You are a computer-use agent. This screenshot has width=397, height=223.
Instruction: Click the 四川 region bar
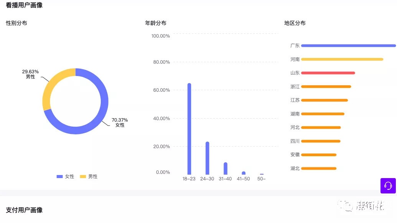(321, 141)
